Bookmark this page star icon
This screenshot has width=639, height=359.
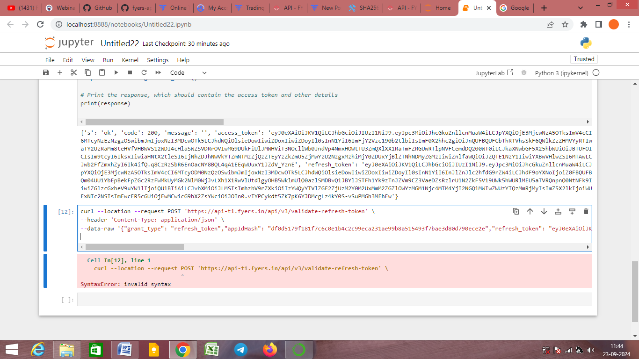pyautogui.click(x=565, y=24)
